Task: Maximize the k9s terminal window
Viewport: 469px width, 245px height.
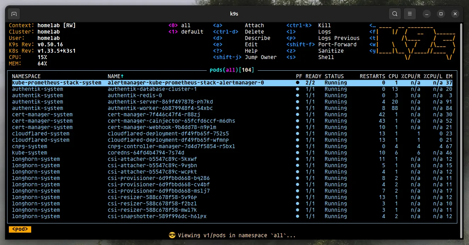Action: 441,14
